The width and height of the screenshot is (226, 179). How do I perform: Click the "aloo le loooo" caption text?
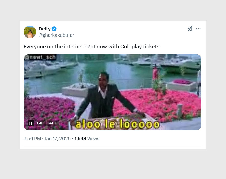118,124
